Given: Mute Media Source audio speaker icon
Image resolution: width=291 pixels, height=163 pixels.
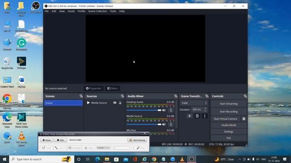Looking at the screenshot, I should (164, 125).
